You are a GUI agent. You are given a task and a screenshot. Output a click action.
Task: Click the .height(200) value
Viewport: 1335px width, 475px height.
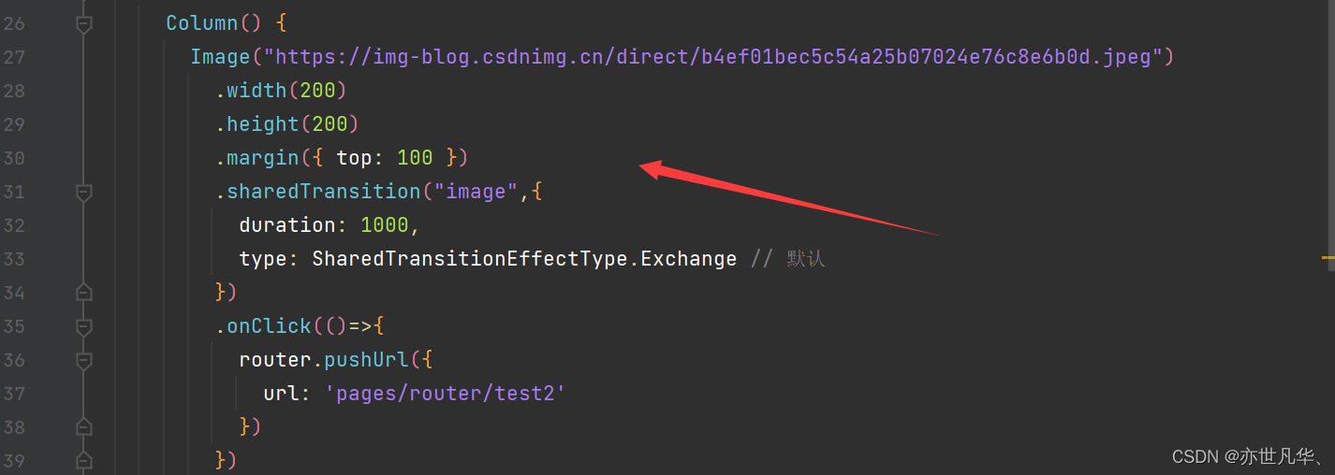click(x=330, y=124)
